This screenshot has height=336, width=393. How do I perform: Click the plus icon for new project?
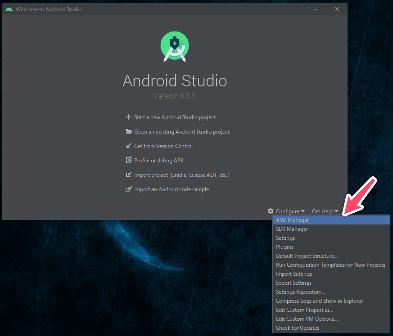pos(129,117)
